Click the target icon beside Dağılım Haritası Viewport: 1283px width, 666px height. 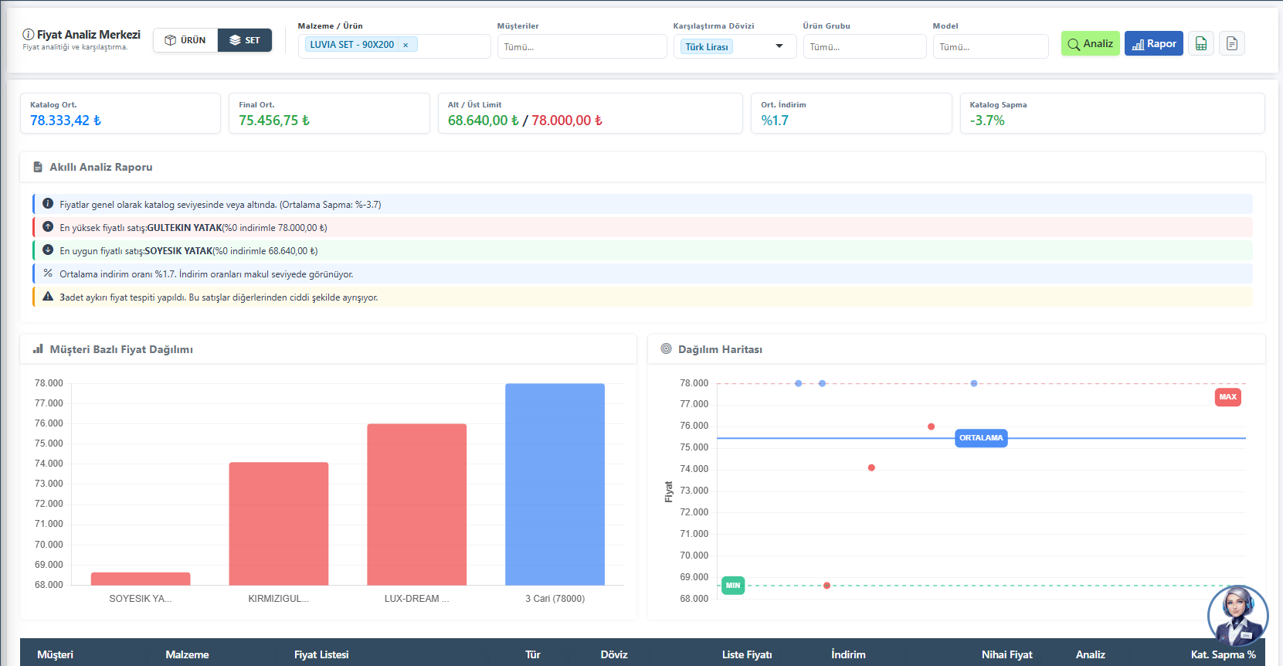coord(666,349)
